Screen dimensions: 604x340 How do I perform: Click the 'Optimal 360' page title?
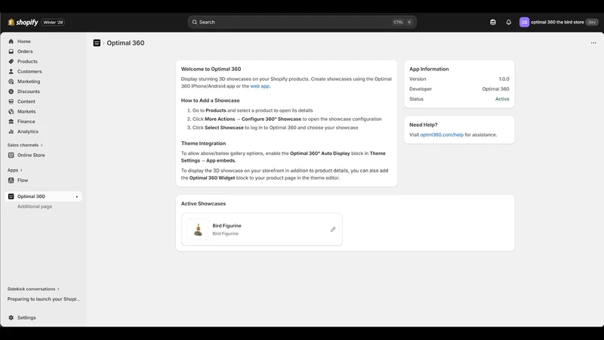click(125, 43)
